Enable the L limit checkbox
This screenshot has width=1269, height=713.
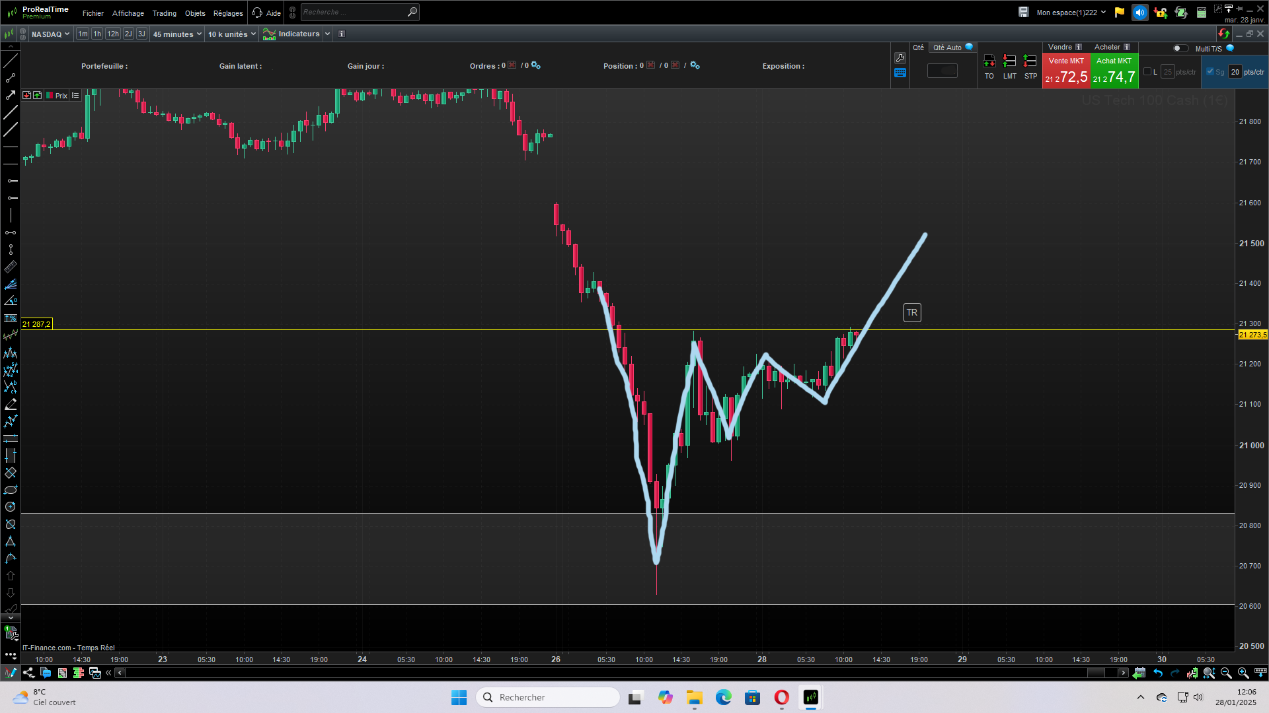[x=1147, y=72]
